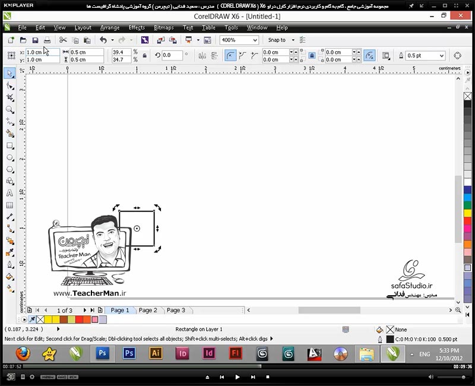The height and width of the screenshot is (386, 475).
Task: Toggle round corner style
Action: (230, 55)
